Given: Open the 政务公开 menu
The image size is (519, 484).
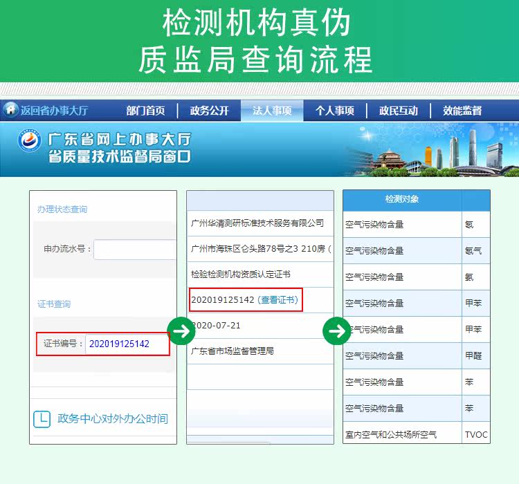Looking at the screenshot, I should [209, 111].
